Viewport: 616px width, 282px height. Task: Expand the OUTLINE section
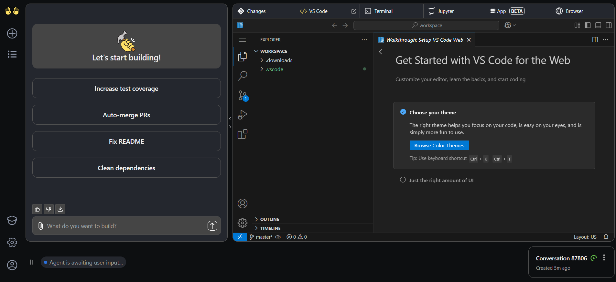(x=313, y=219)
